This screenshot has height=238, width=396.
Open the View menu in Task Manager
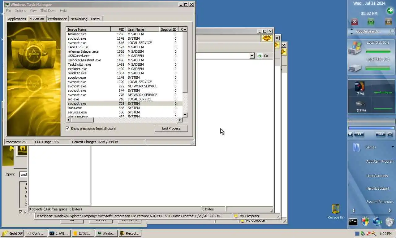33,11
